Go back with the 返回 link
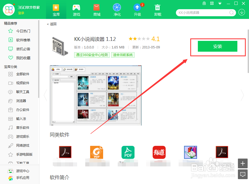The width and height of the screenshot is (249, 184). [x=52, y=24]
